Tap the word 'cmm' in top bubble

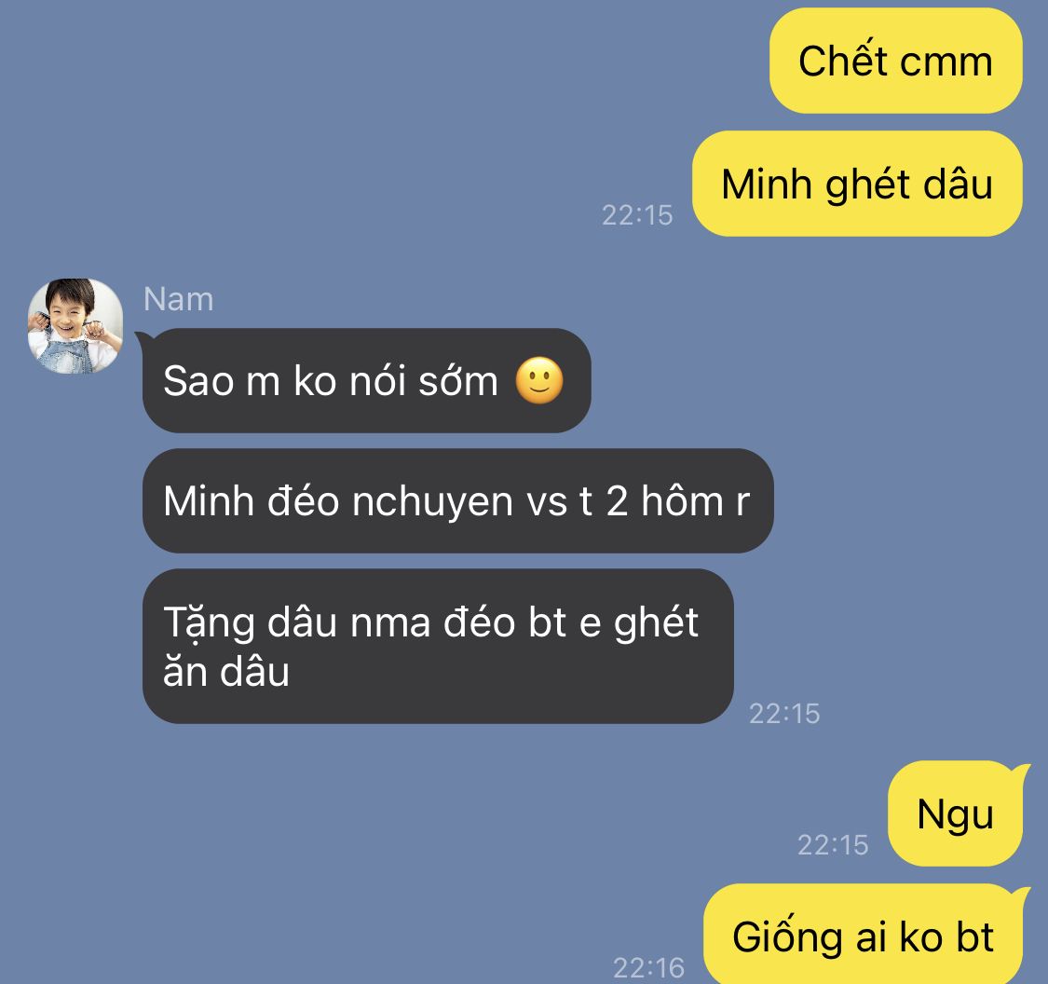click(946, 62)
